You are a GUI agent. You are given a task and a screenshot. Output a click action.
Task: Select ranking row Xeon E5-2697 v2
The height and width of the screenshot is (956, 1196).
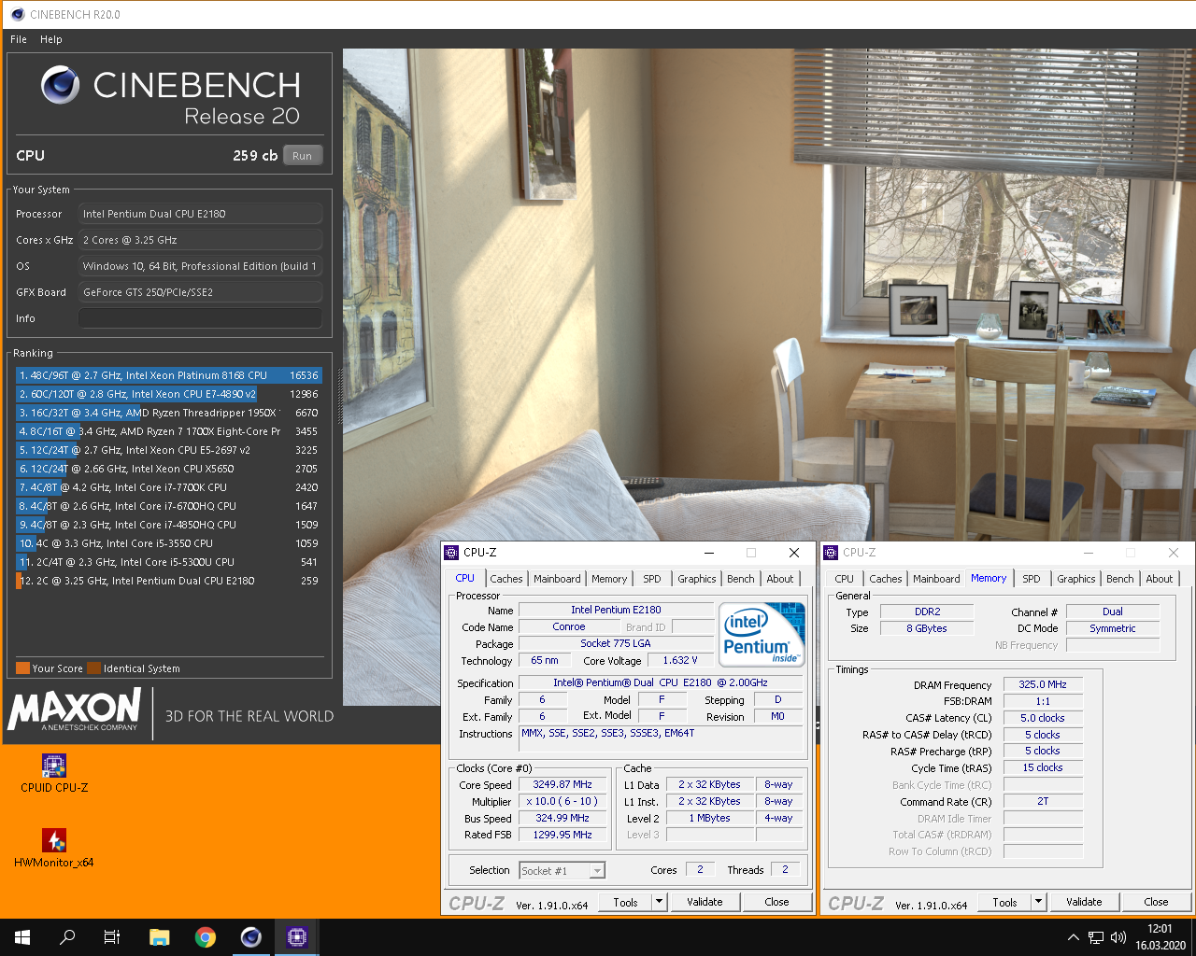tap(169, 450)
